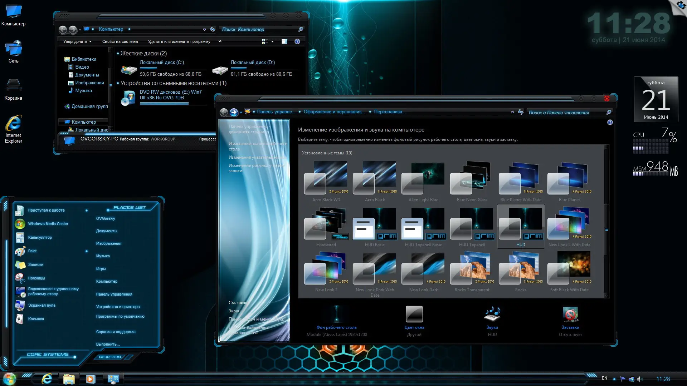Open Paint from the Start menu
This screenshot has width=687, height=386.
point(32,251)
